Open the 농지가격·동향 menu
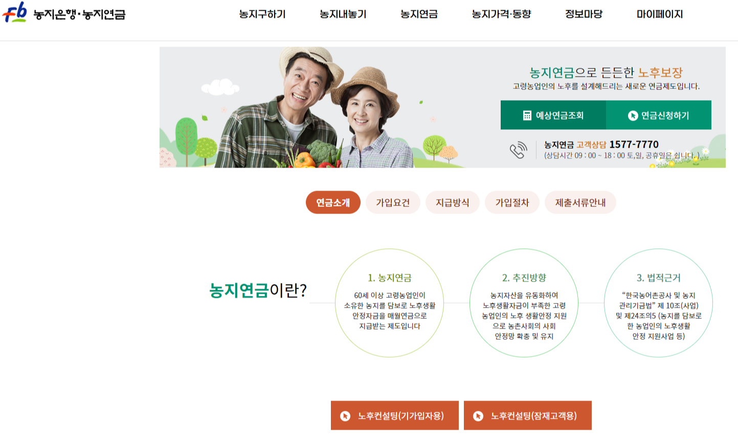 coord(501,14)
